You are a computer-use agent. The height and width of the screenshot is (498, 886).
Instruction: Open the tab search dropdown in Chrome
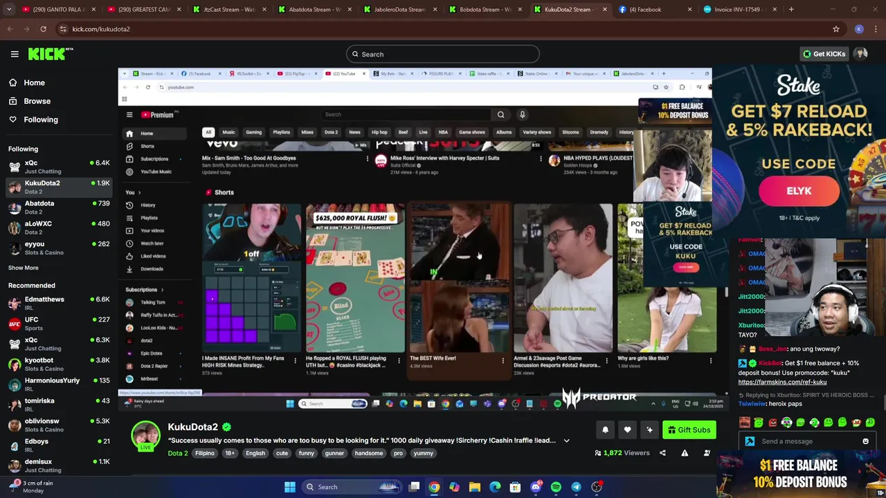pyautogui.click(x=9, y=10)
